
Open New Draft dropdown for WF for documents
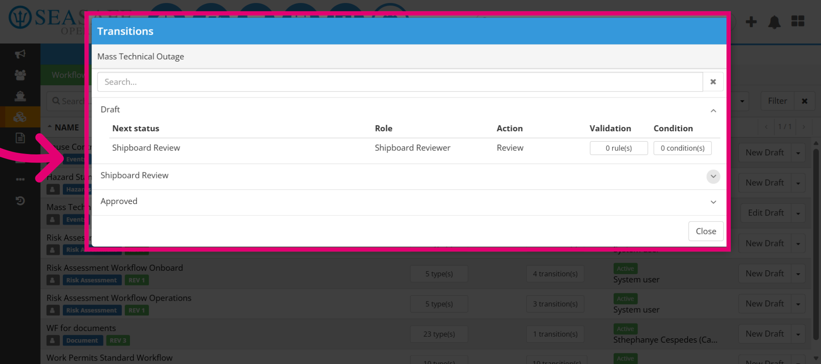coord(798,334)
